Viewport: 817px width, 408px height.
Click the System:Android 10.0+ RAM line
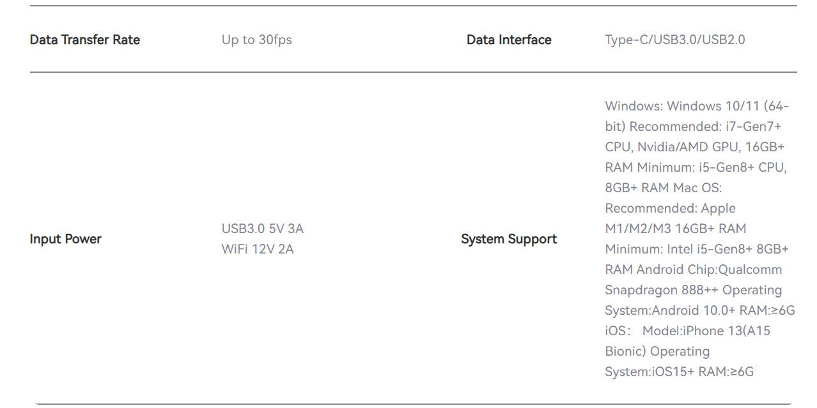click(700, 310)
